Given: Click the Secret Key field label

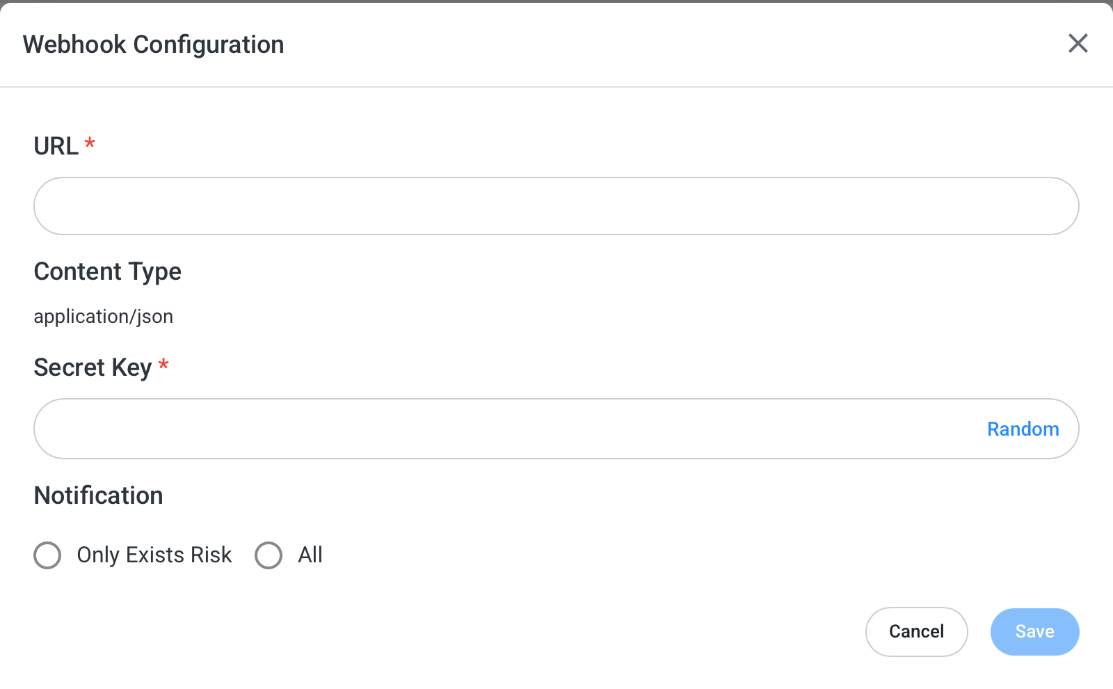Looking at the screenshot, I should 93,367.
